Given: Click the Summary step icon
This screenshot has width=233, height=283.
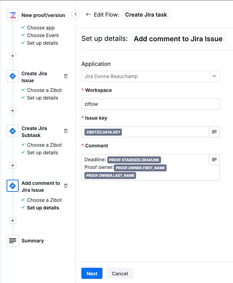Looking at the screenshot, I should [12, 241].
